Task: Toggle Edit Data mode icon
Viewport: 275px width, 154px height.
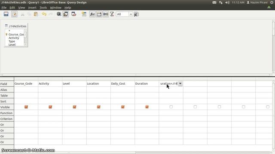Action: [x=14, y=14]
